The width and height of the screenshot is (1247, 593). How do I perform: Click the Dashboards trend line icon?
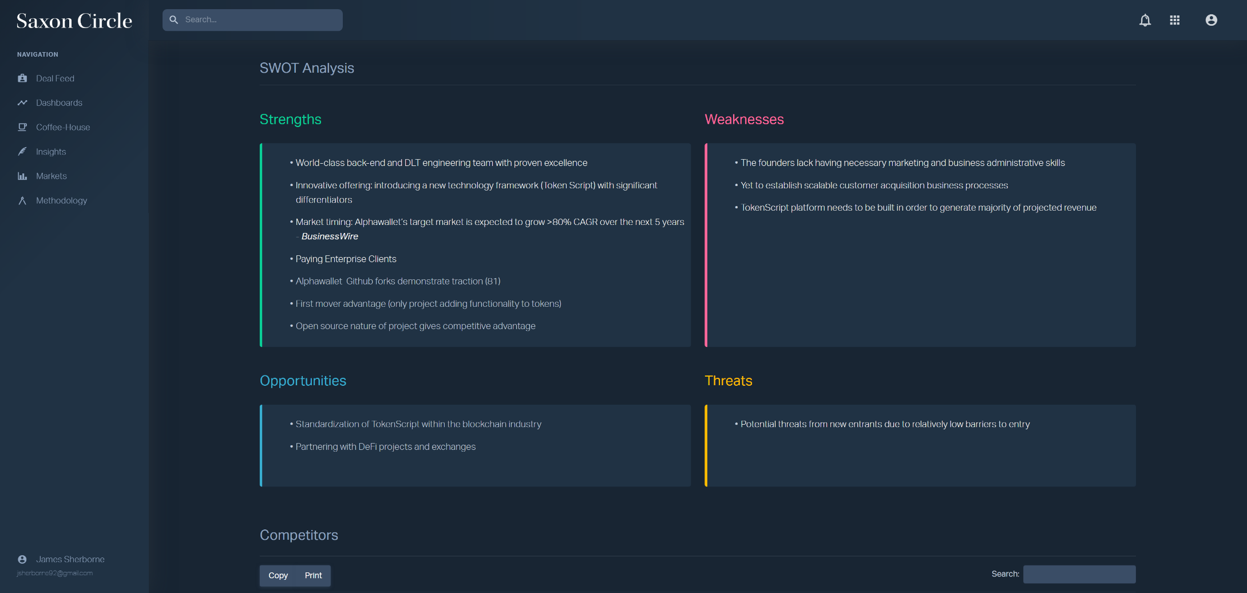[x=22, y=103]
